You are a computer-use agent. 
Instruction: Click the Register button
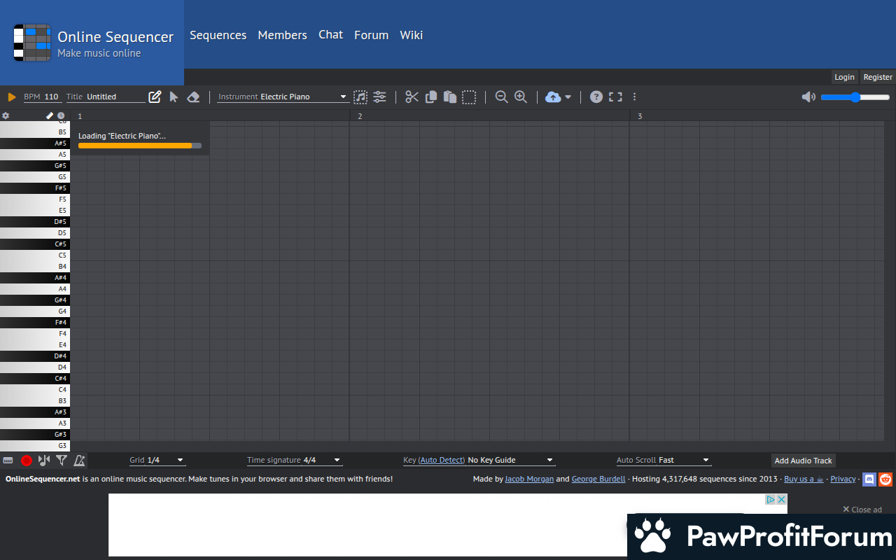pyautogui.click(x=878, y=77)
